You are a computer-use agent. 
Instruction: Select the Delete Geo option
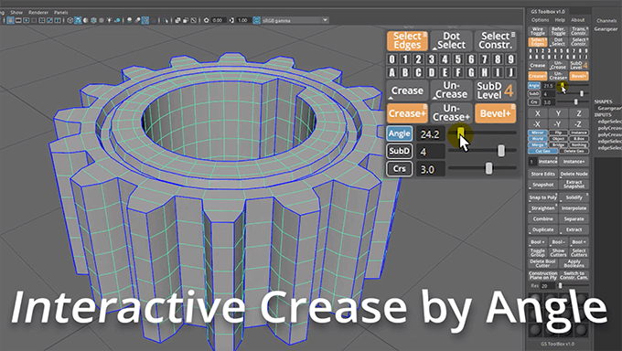tap(574, 151)
